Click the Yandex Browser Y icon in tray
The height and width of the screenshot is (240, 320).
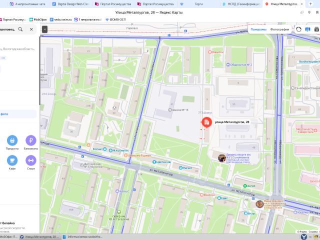click(x=304, y=236)
